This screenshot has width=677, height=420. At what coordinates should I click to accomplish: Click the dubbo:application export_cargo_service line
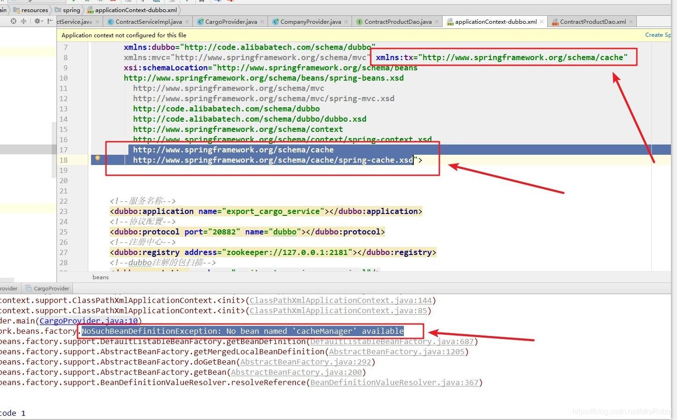[x=266, y=212]
